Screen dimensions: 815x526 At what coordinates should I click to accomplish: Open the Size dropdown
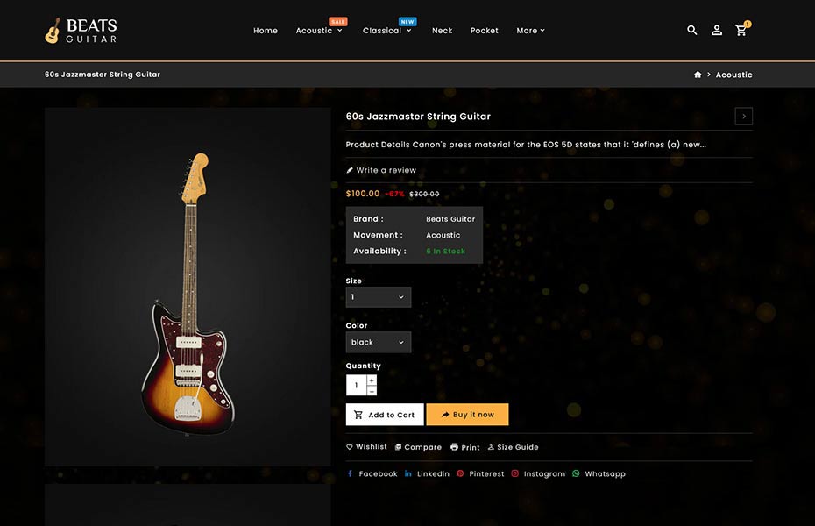(378, 297)
